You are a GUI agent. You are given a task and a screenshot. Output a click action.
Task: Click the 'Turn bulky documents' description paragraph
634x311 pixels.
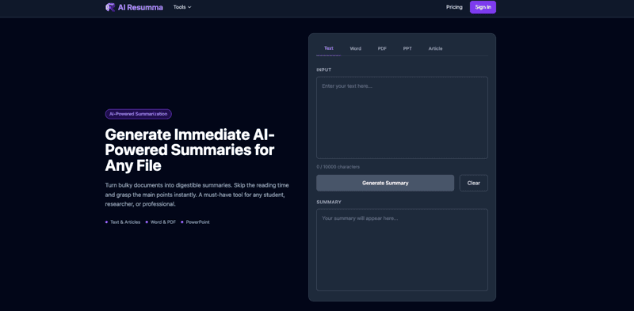coord(197,194)
